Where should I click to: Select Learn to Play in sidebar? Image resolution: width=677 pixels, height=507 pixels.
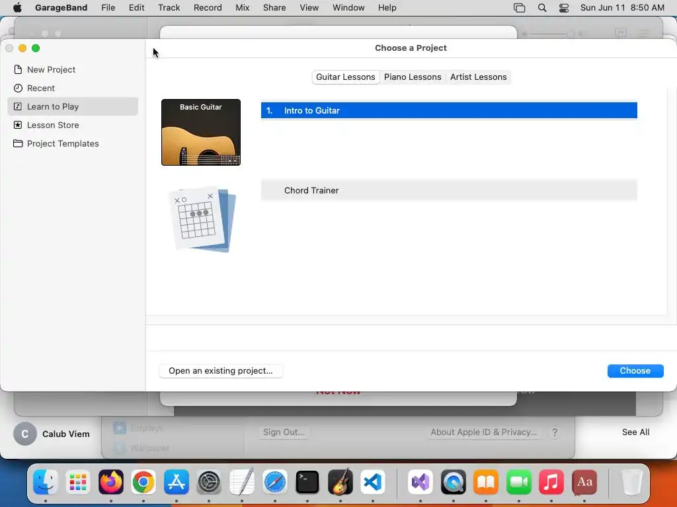point(73,106)
